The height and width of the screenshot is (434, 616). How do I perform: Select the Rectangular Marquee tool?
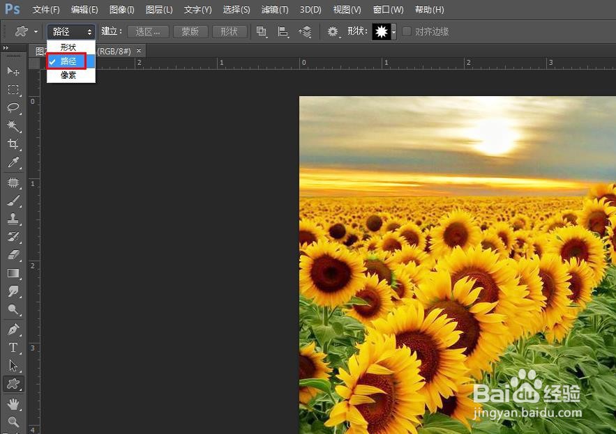click(x=13, y=89)
